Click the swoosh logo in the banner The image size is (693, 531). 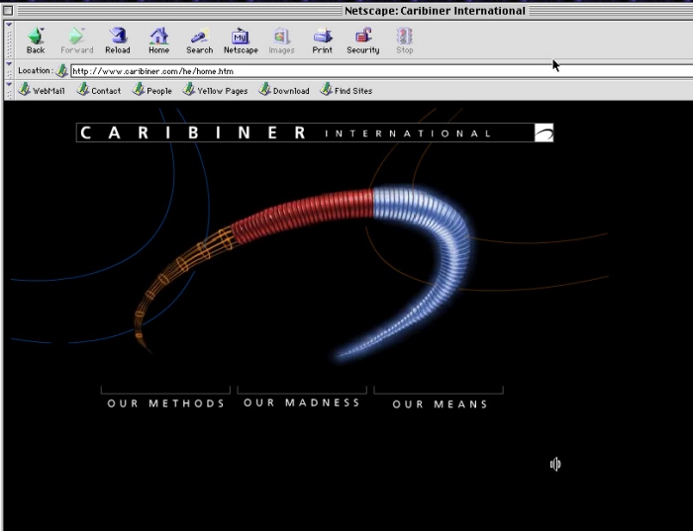click(x=544, y=133)
